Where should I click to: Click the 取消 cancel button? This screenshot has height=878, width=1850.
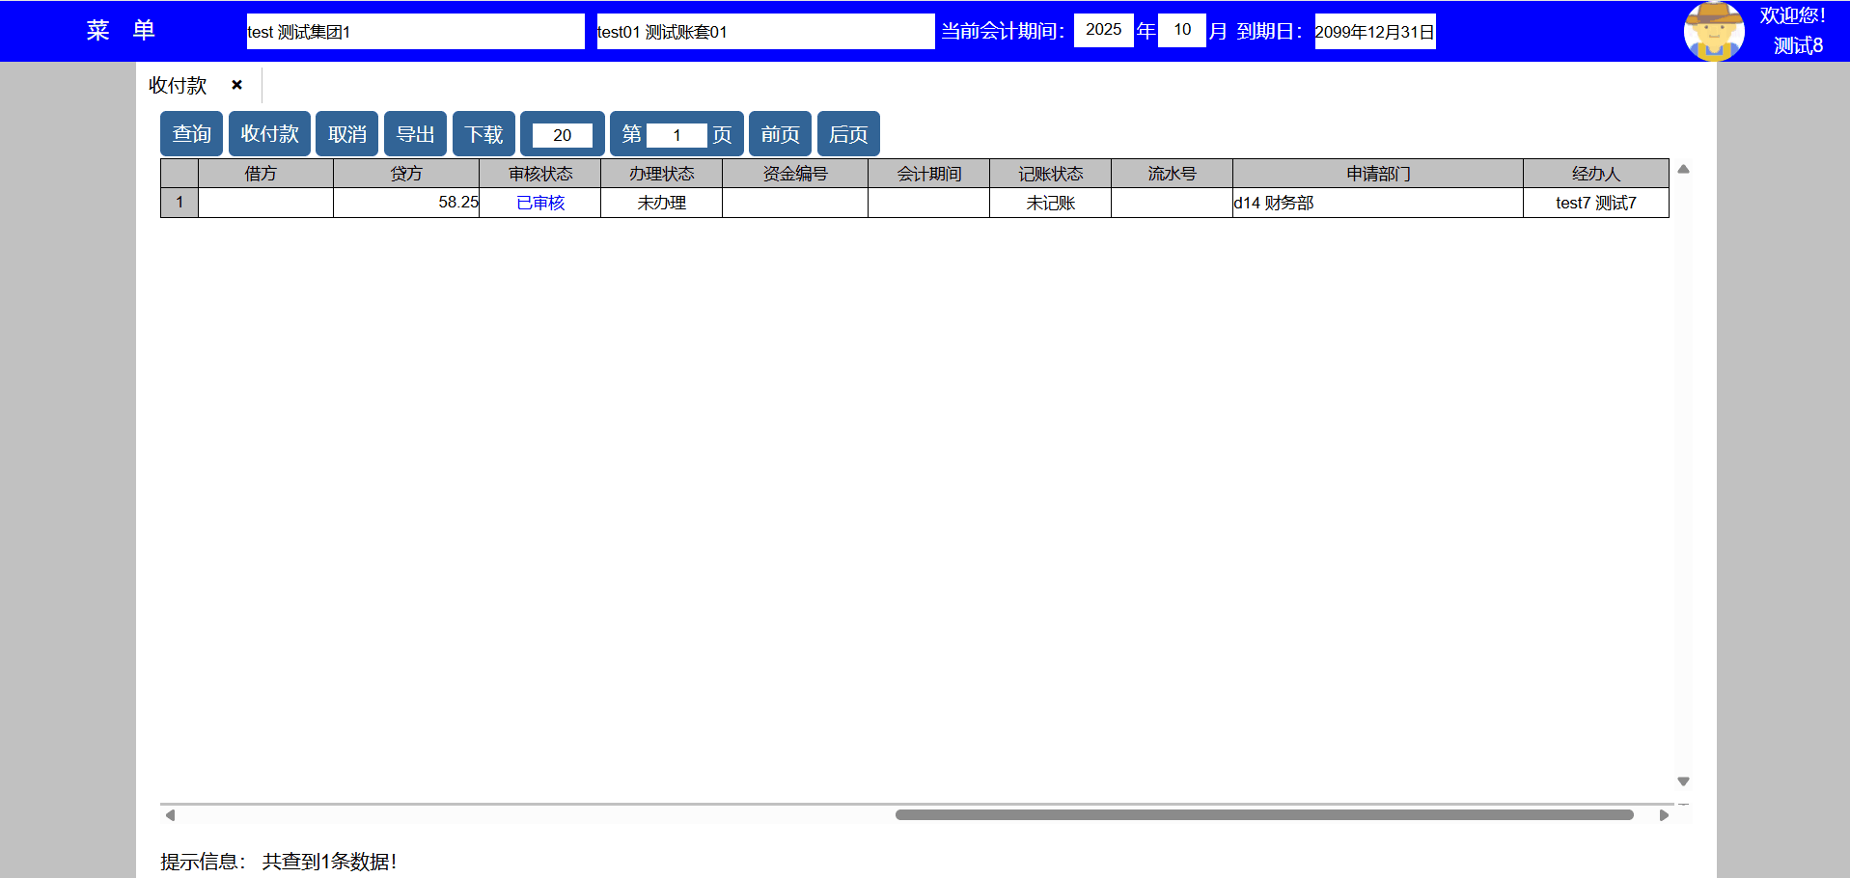pos(346,134)
